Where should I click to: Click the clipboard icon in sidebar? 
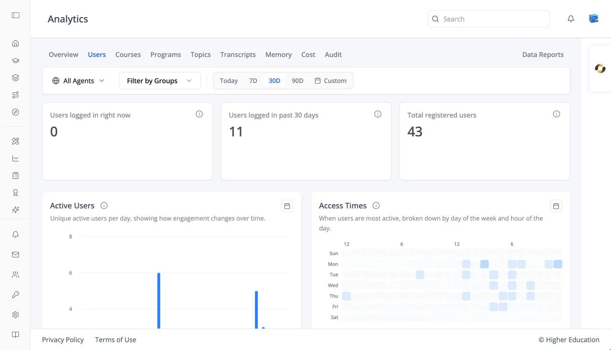point(15,175)
